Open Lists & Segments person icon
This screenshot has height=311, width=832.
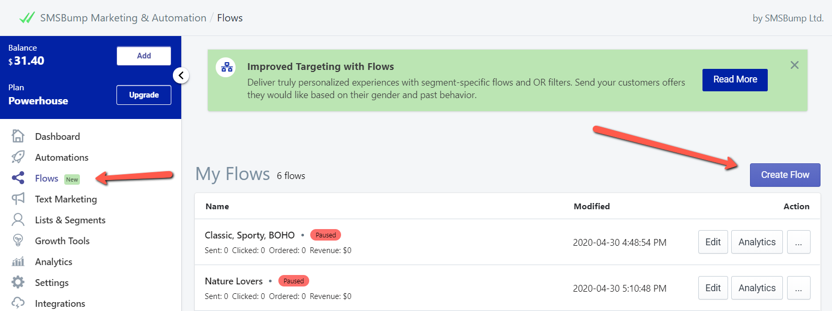click(18, 220)
